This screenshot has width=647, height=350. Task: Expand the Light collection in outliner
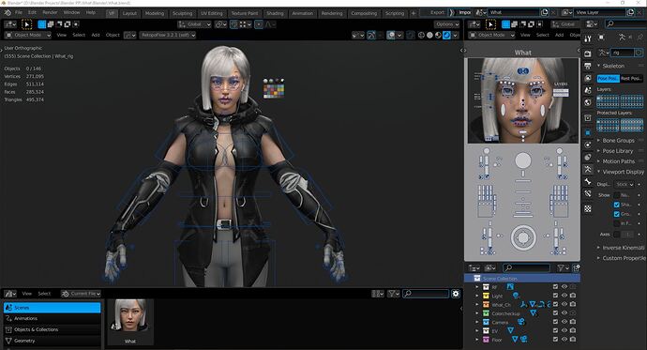click(x=477, y=296)
